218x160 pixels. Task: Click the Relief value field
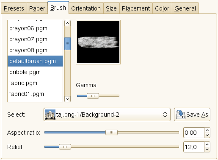pos(194,147)
